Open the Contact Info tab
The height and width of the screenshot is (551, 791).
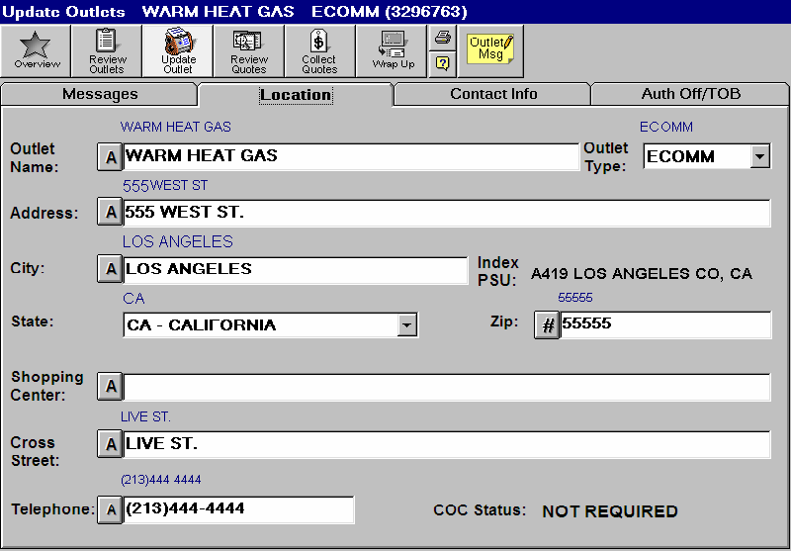point(493,94)
